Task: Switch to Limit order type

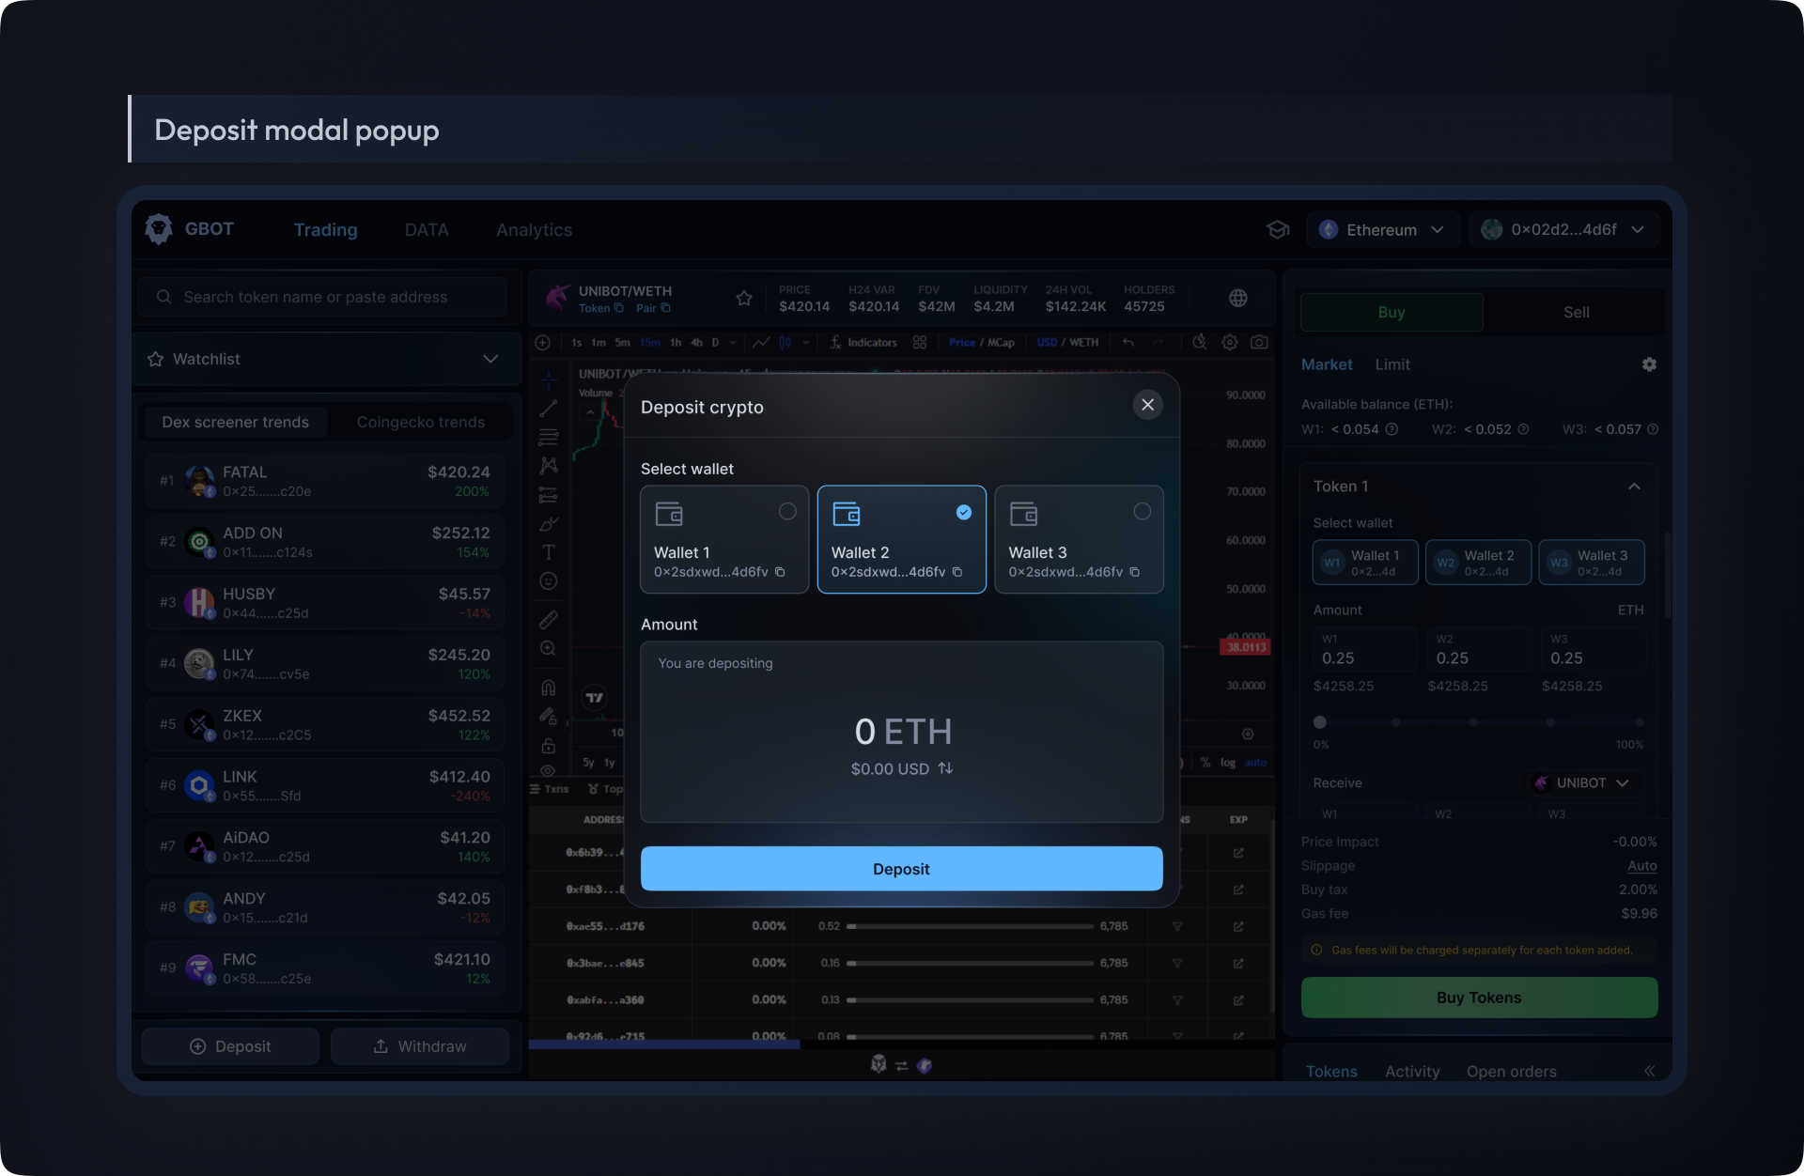Action: pyautogui.click(x=1392, y=364)
